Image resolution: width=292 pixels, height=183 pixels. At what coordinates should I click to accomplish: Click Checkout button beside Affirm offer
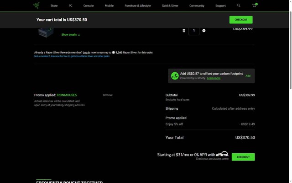pyautogui.click(x=243, y=157)
